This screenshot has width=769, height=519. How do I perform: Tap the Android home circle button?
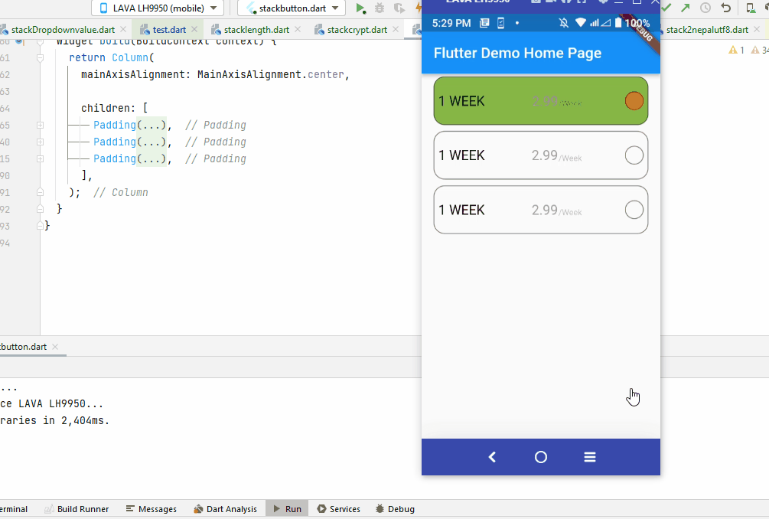click(540, 457)
